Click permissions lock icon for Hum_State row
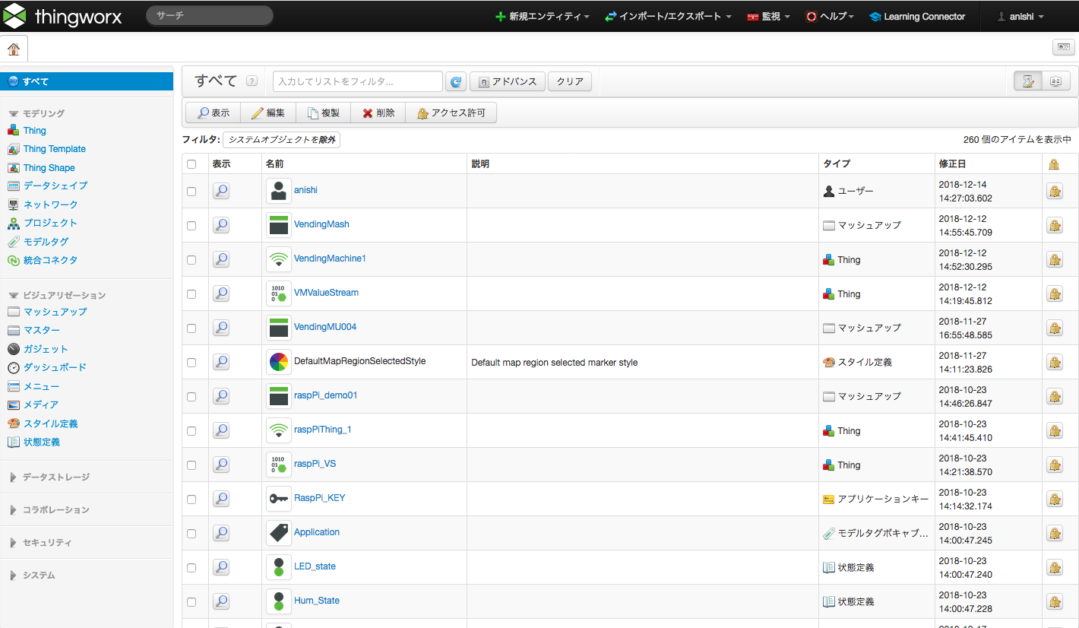 point(1054,602)
